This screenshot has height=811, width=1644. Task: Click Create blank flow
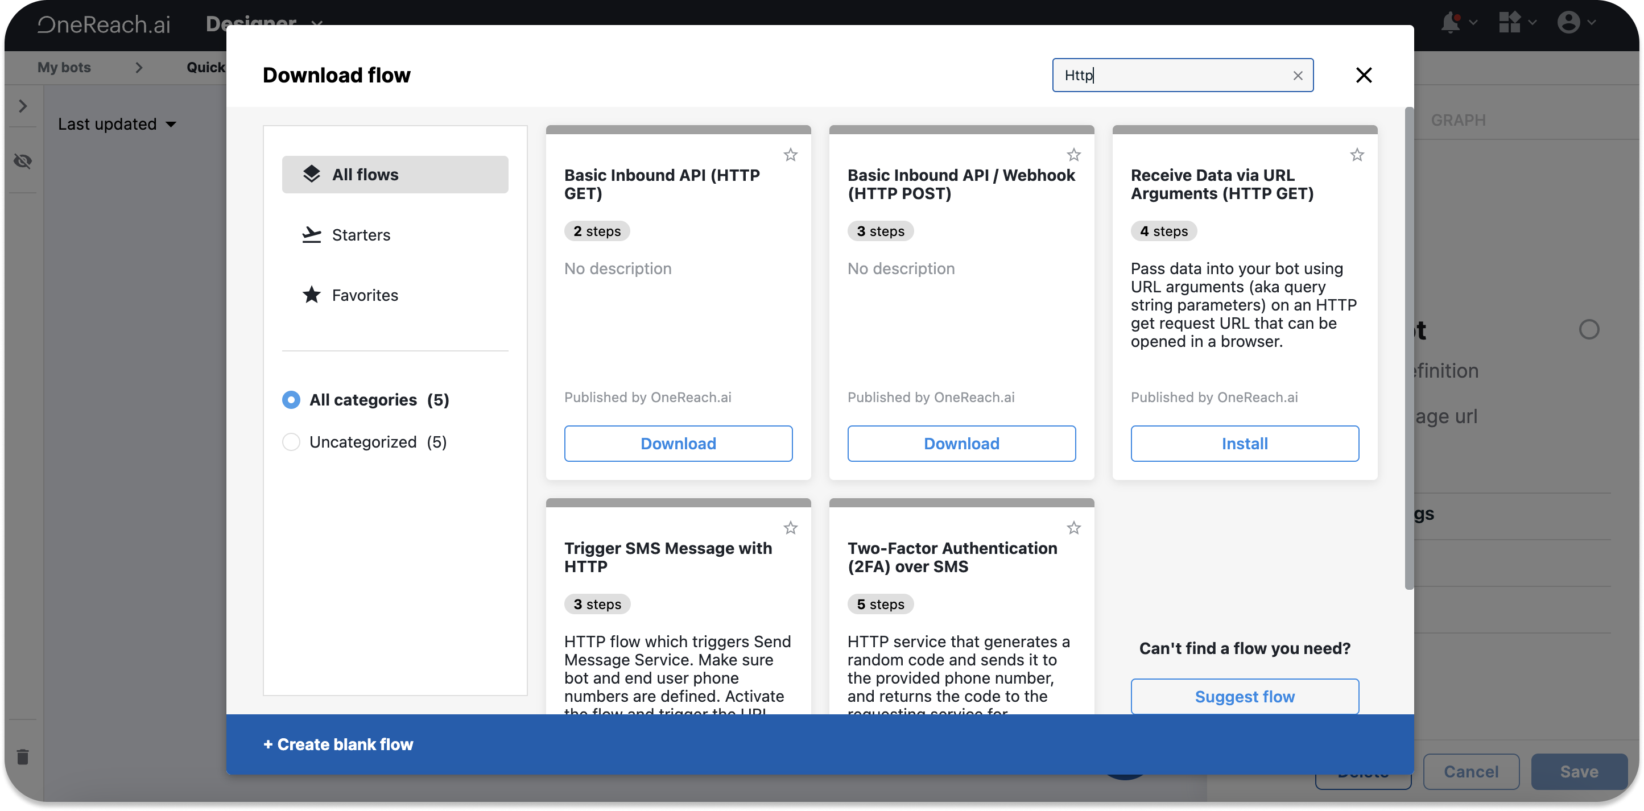pos(338,744)
